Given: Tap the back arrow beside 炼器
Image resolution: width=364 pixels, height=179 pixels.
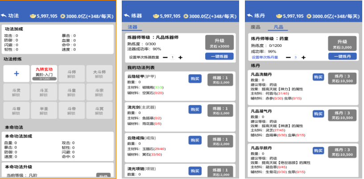Looking at the screenshot, I should 126,16.
